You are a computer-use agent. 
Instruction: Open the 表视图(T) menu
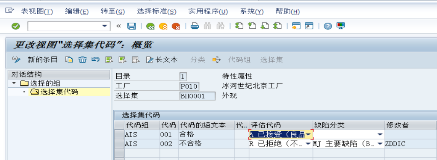pyautogui.click(x=37, y=12)
